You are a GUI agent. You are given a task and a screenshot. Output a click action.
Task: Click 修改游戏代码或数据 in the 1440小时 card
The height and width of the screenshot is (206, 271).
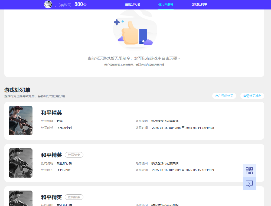[165, 163]
